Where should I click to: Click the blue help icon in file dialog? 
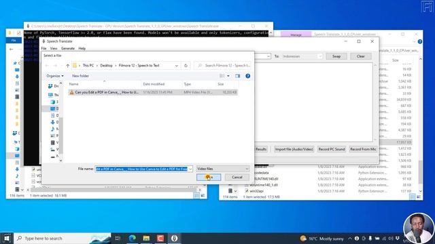(x=247, y=76)
